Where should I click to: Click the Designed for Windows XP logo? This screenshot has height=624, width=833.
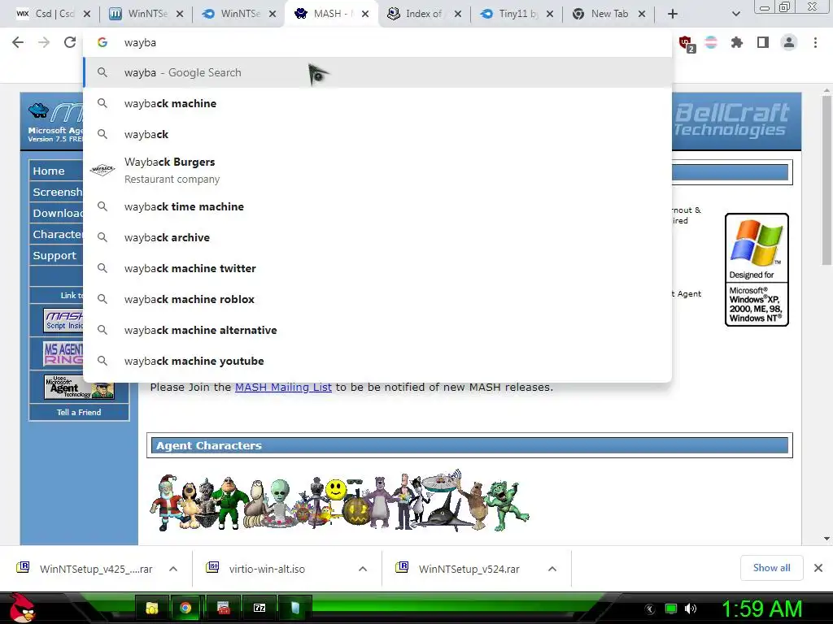(757, 270)
